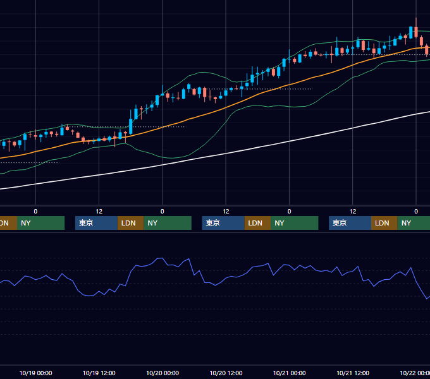Click the 10/20 00:00 date label
The image size is (430, 379).
pos(163,373)
